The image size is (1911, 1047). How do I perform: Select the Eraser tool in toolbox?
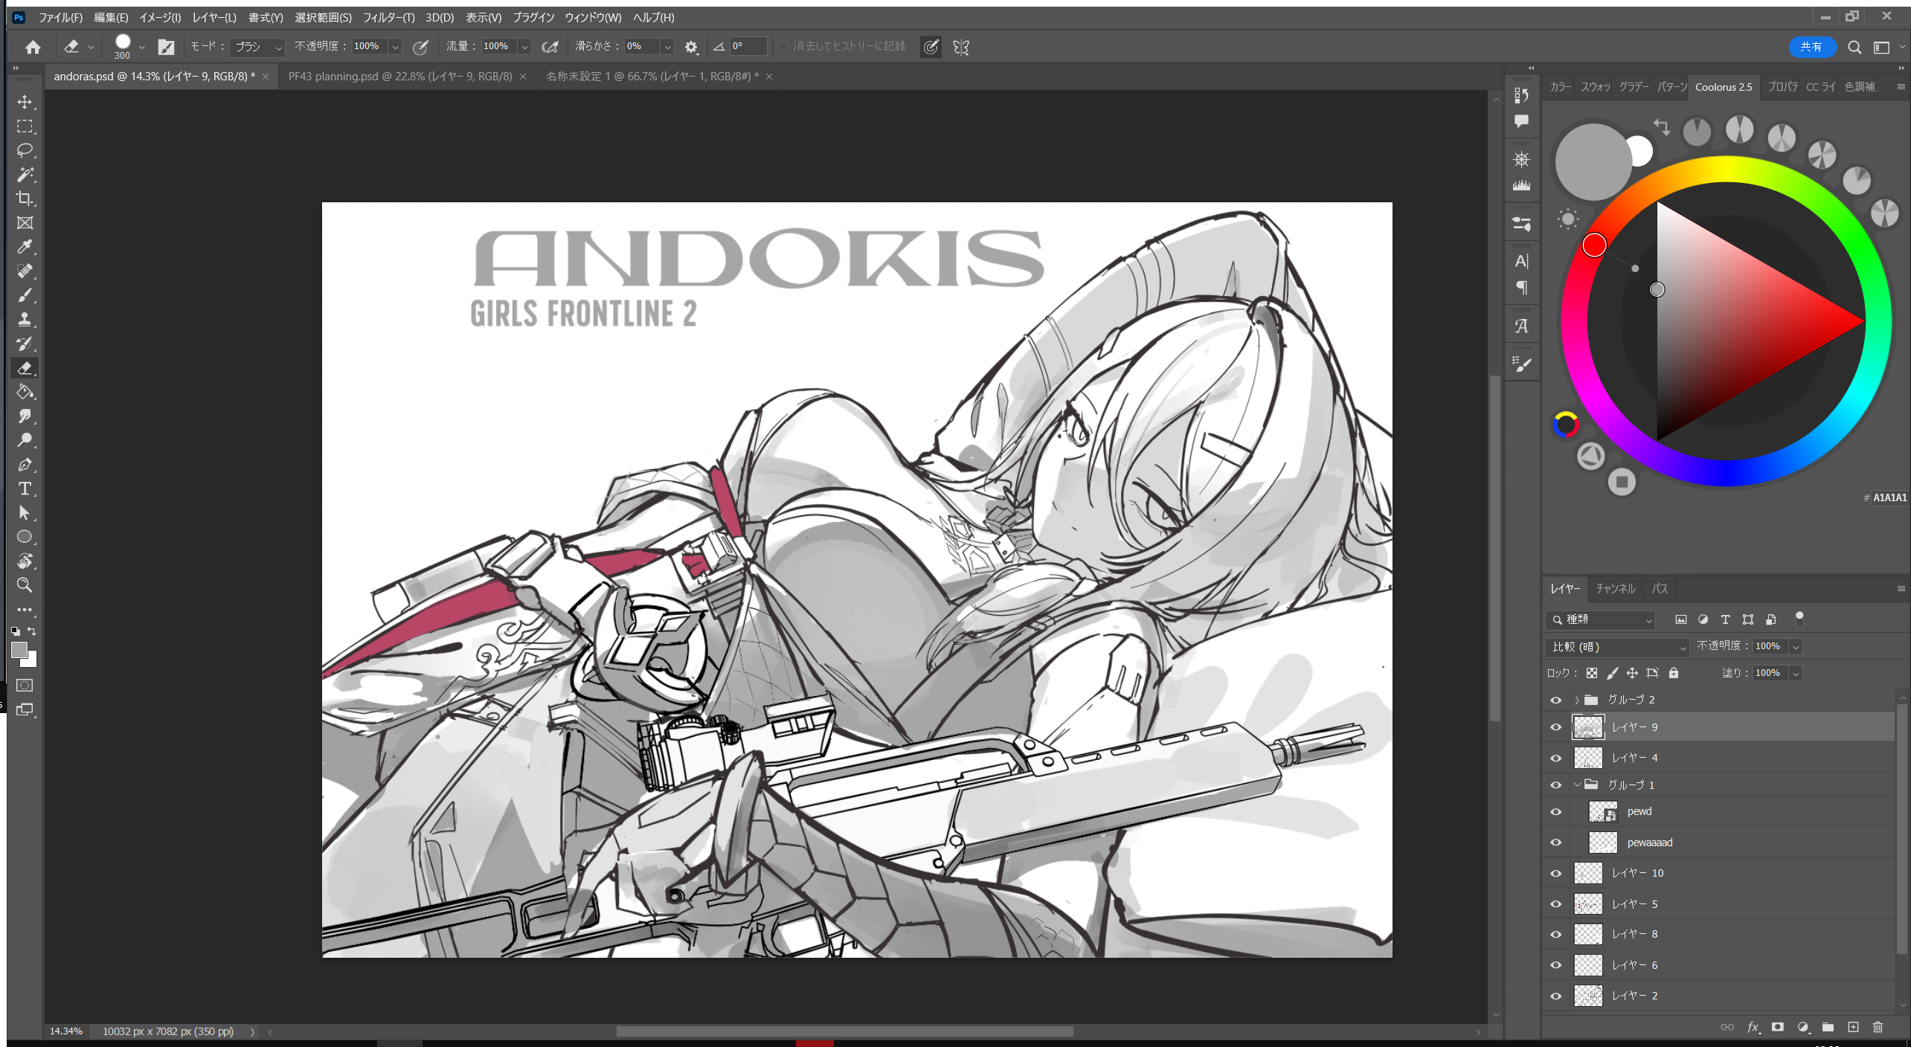[x=25, y=368]
